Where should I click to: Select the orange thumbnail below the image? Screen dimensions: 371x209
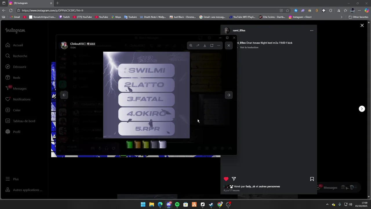[138, 145]
